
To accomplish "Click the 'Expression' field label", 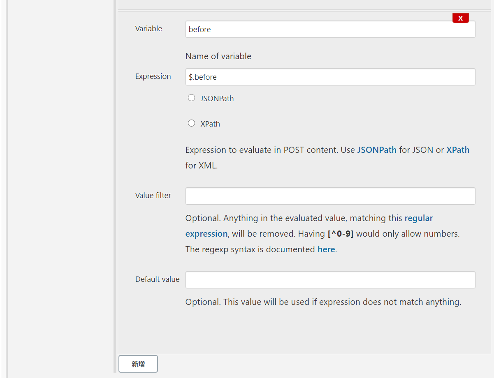I will click(153, 76).
